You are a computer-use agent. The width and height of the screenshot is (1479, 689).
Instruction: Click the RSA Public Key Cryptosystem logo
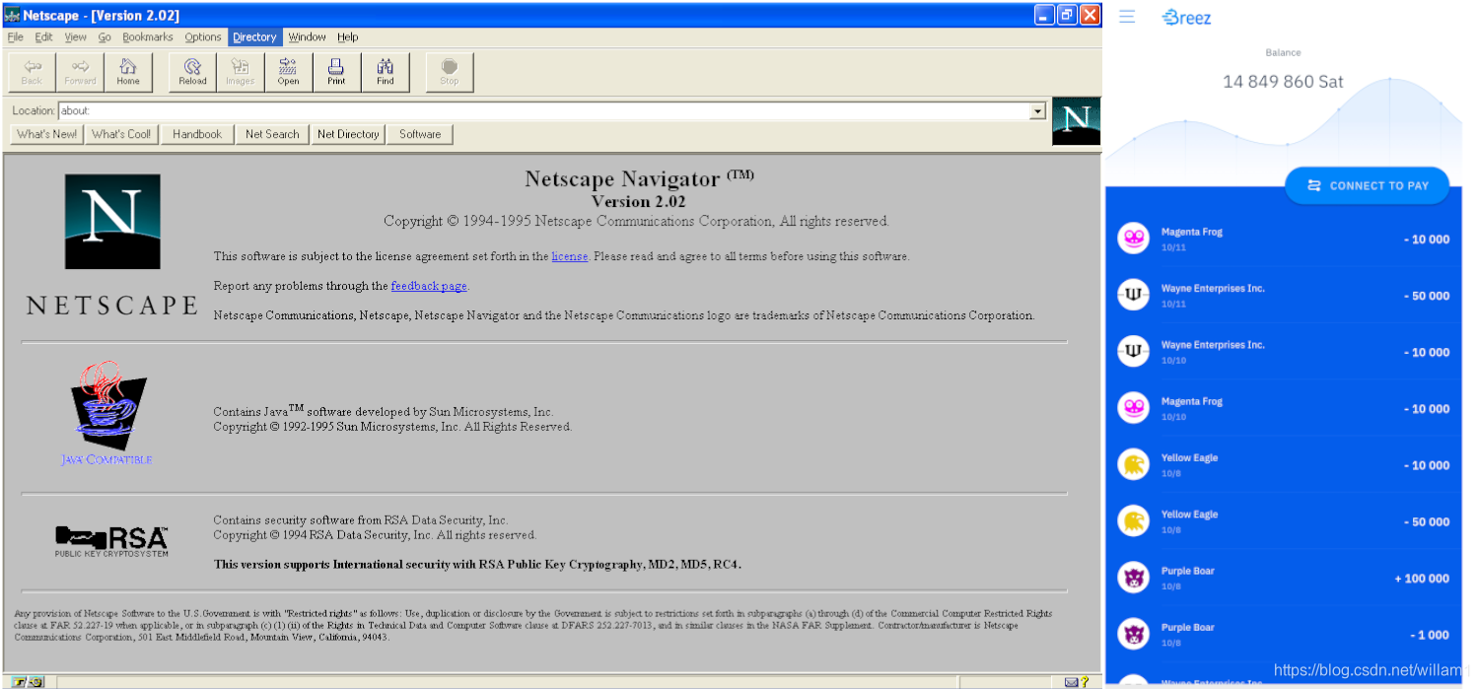pos(111,541)
